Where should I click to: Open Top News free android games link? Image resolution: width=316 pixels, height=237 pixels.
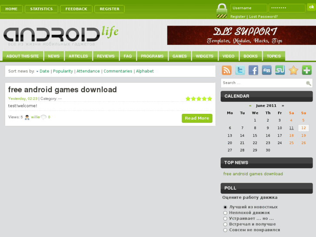[253, 174]
